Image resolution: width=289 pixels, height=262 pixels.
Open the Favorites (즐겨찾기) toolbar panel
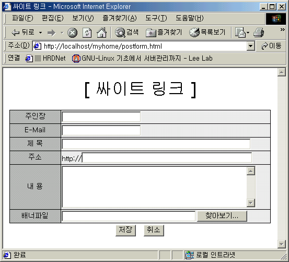click(164, 32)
